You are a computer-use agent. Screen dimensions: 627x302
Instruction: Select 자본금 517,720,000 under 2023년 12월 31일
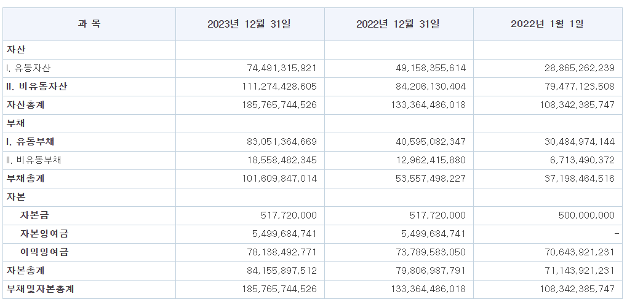[x=289, y=215]
